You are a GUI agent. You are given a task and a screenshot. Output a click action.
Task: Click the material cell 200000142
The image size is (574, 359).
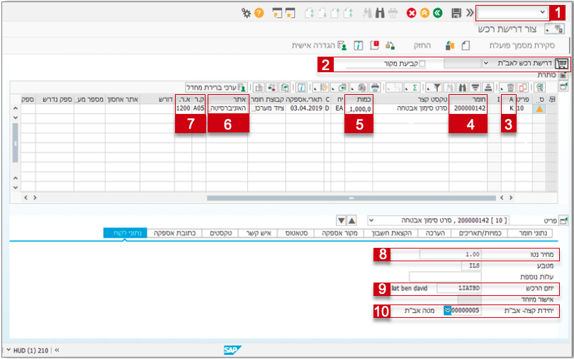pos(468,108)
